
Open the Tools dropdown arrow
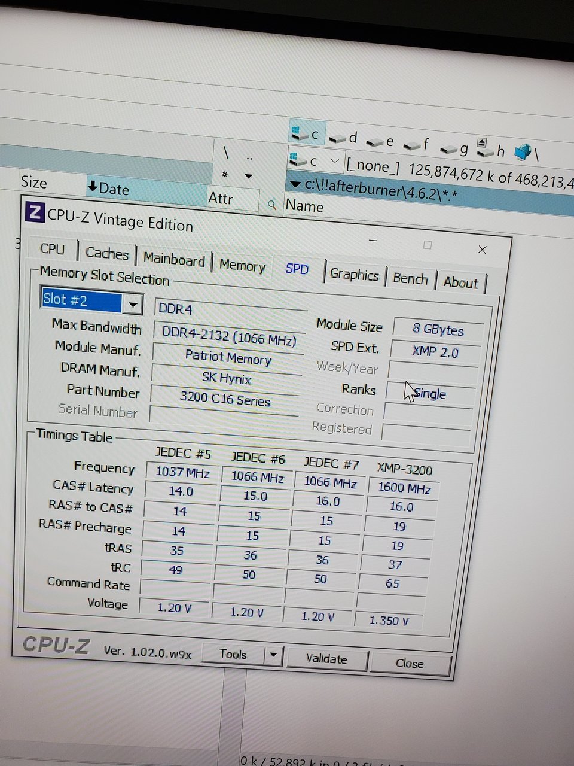pos(273,655)
